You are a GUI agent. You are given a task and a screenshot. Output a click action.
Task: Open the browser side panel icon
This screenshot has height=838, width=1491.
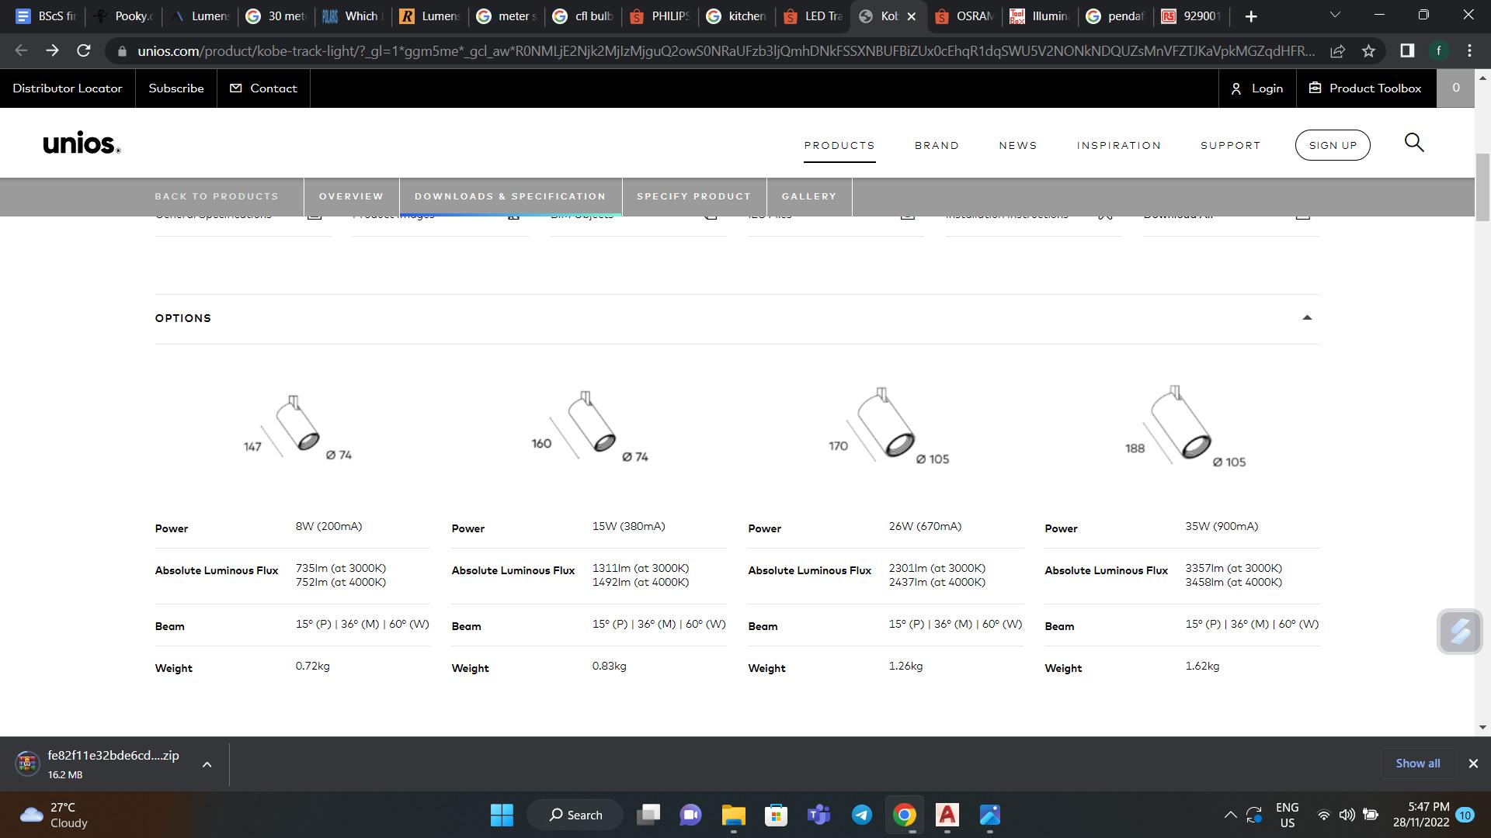1406,51
